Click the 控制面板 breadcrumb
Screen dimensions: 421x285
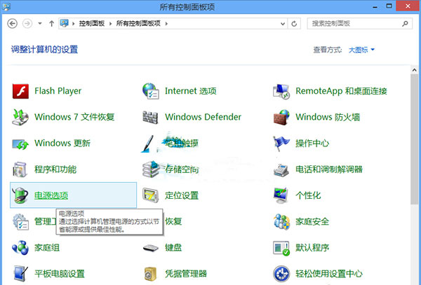[91, 24]
